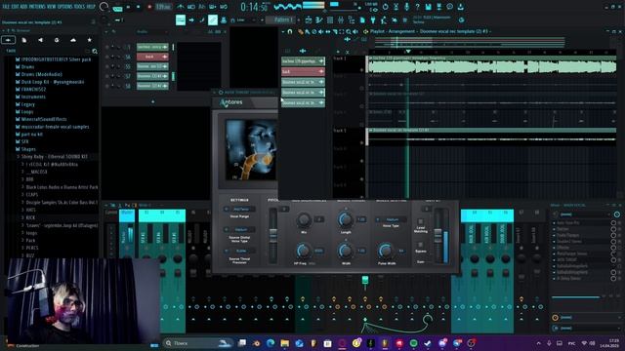
Task: Click the tempo BPM display
Action: 163,7
